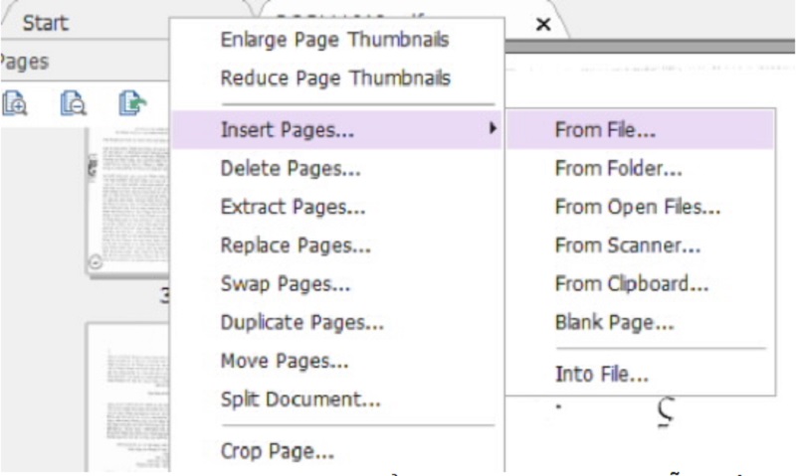
Task: Open the Extract Pages option
Action: (293, 208)
